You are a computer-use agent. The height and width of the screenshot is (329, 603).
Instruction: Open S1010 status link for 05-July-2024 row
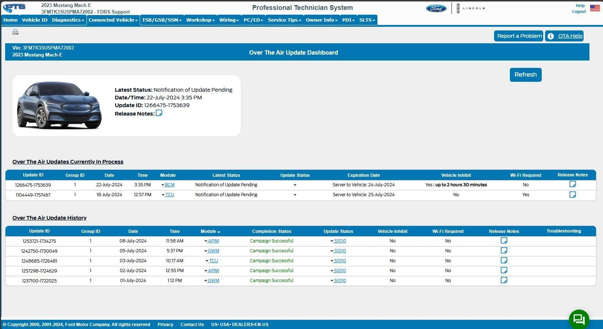coord(340,251)
